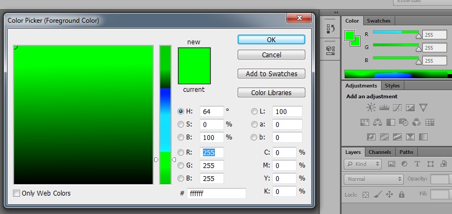Add a Color Balance adjustment
452x214 pixels.
click(377, 123)
